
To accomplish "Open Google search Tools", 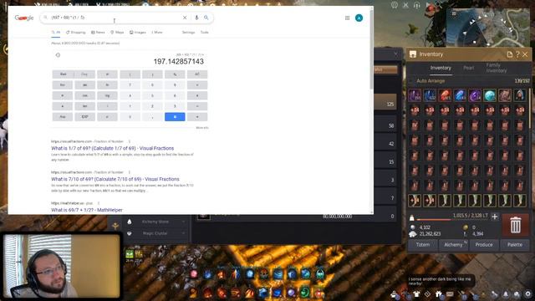I will (x=204, y=33).
